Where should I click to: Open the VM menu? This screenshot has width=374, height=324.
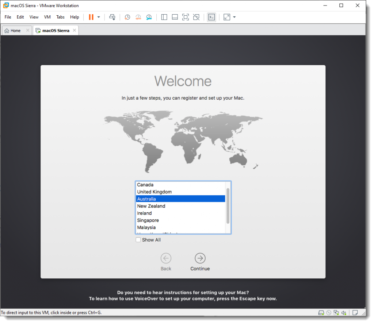[x=47, y=17]
